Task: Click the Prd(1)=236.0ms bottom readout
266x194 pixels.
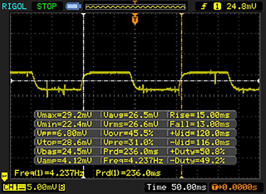Action: [128, 173]
